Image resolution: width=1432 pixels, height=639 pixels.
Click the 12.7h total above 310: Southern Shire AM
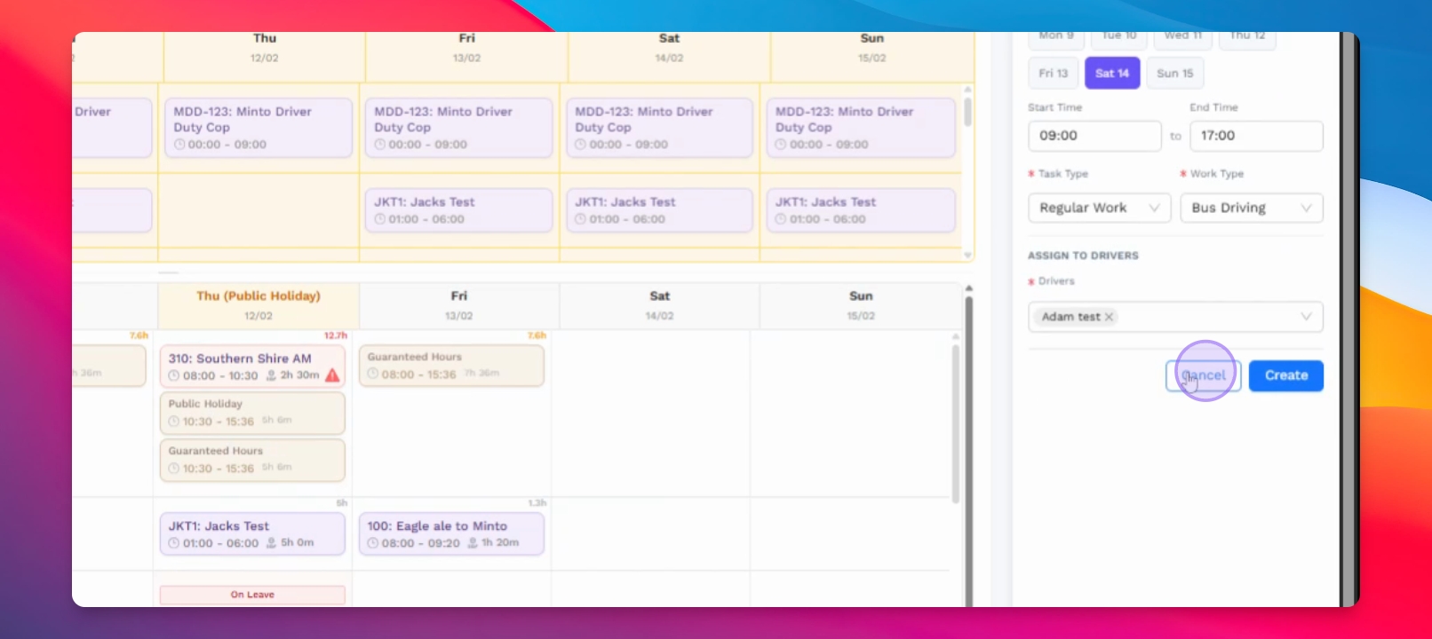pyautogui.click(x=336, y=335)
